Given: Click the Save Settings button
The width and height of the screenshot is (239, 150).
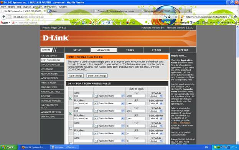Looking at the screenshot, I should coord(76,76).
